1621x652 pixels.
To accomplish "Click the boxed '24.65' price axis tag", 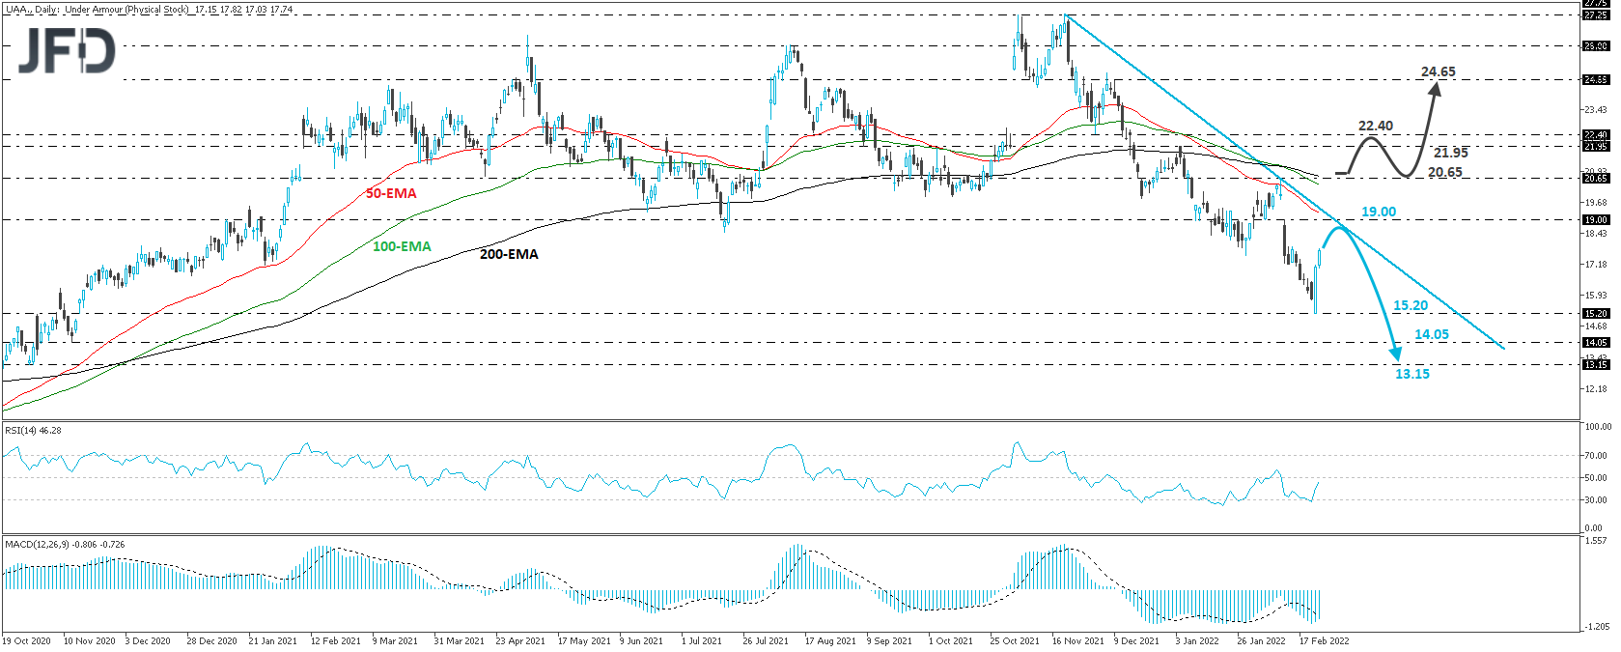I will click(x=1596, y=80).
